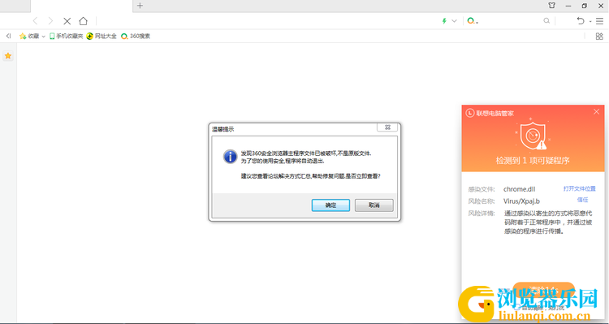Viewport: 609px width, 324px height.
Task: Click 确定 in the warning dialog
Action: [x=330, y=205]
